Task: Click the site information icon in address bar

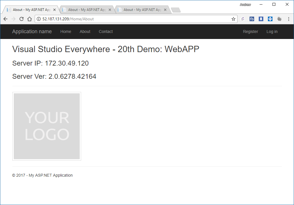Action: click(x=39, y=19)
